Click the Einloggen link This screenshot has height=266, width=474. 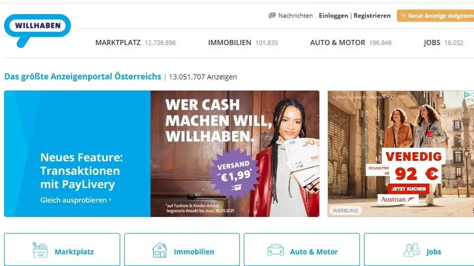click(x=333, y=16)
